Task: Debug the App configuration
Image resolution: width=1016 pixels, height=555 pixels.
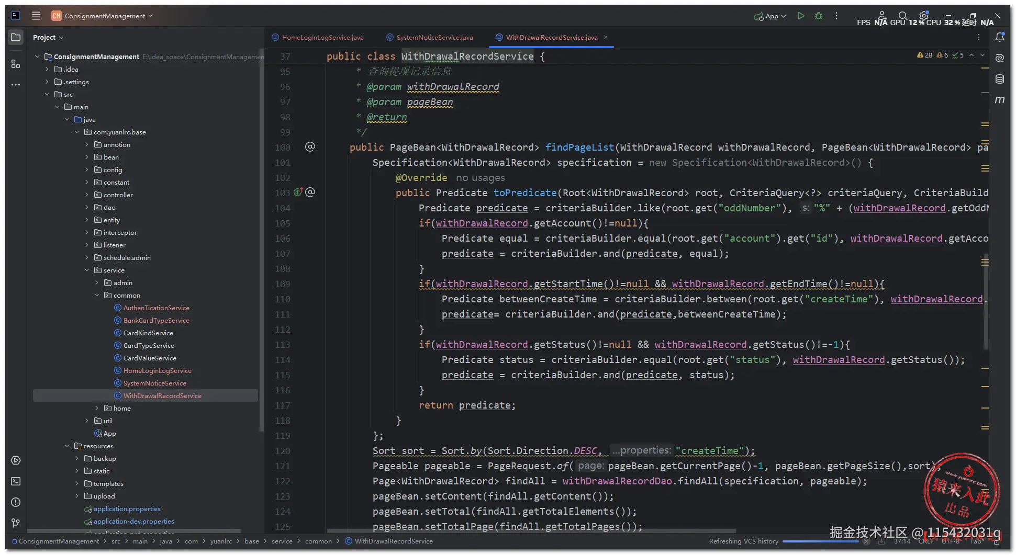Action: (x=819, y=16)
